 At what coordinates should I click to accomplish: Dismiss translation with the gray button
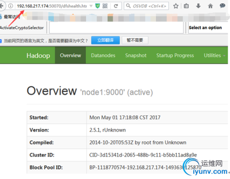(135, 40)
